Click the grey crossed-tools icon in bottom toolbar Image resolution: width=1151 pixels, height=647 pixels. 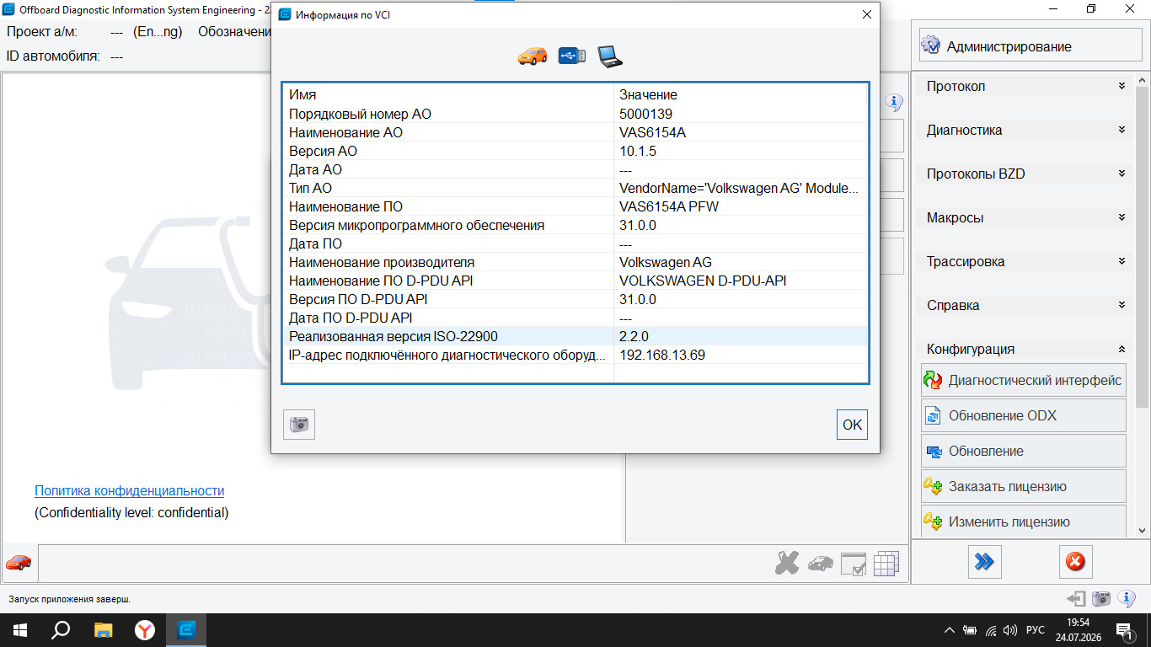point(787,564)
